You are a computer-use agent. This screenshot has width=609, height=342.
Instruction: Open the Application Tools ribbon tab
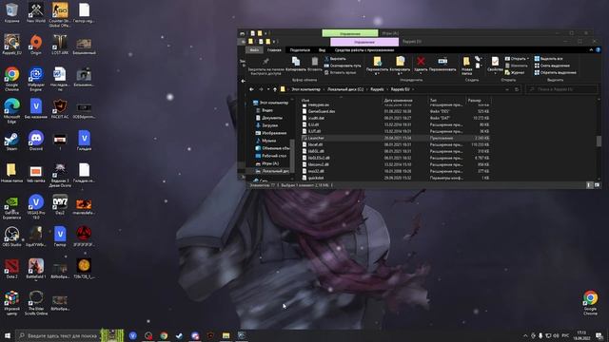coord(363,50)
